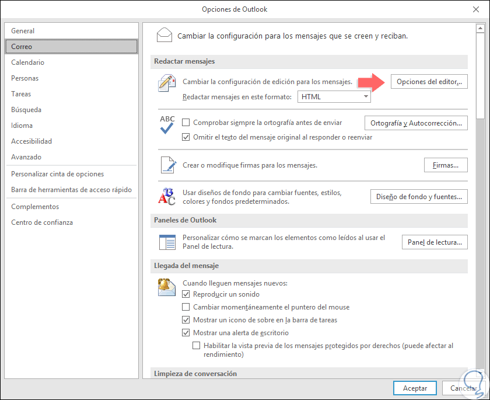Select the Correo category
This screenshot has height=400, width=490.
[x=72, y=47]
